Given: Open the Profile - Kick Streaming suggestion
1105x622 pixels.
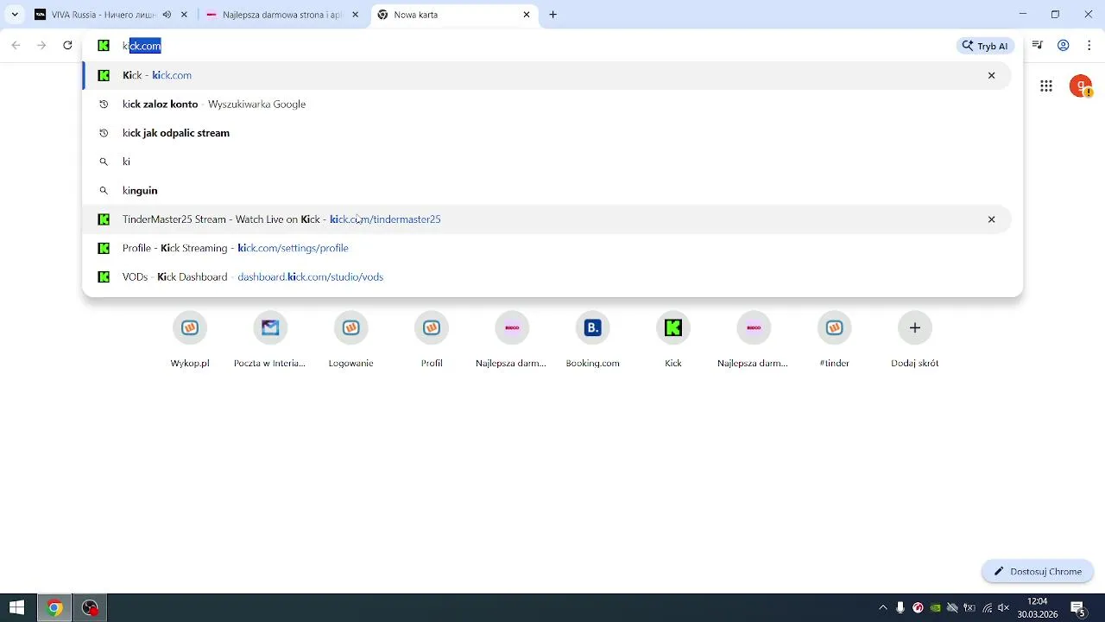Looking at the screenshot, I should pos(547,248).
